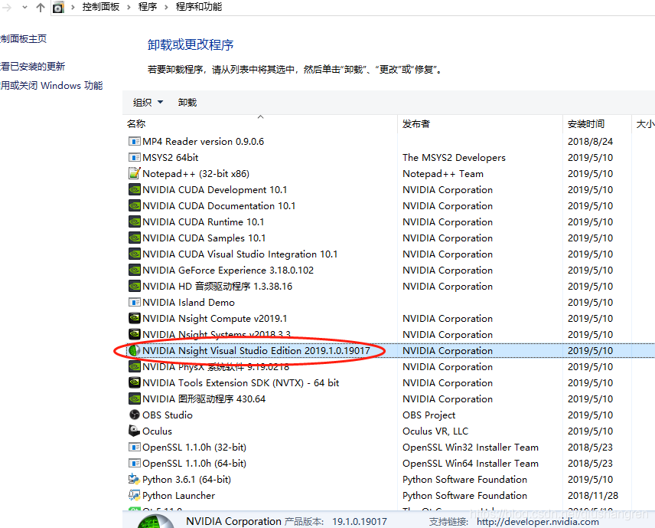Click The MSYS2 Developers publisher cell
This screenshot has height=528, width=655.
[454, 158]
